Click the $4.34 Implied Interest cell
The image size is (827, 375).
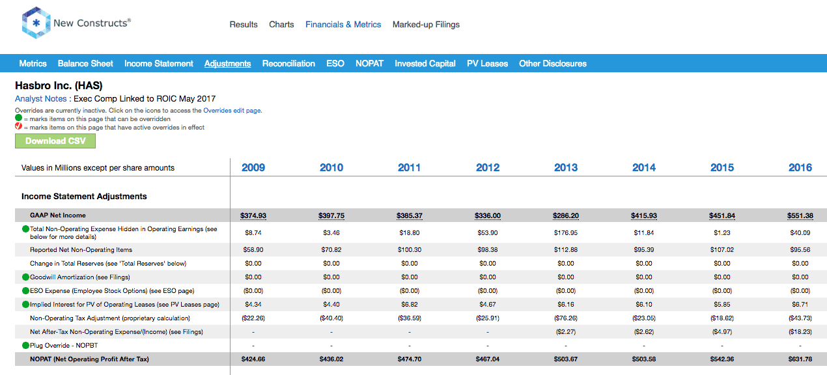point(253,305)
